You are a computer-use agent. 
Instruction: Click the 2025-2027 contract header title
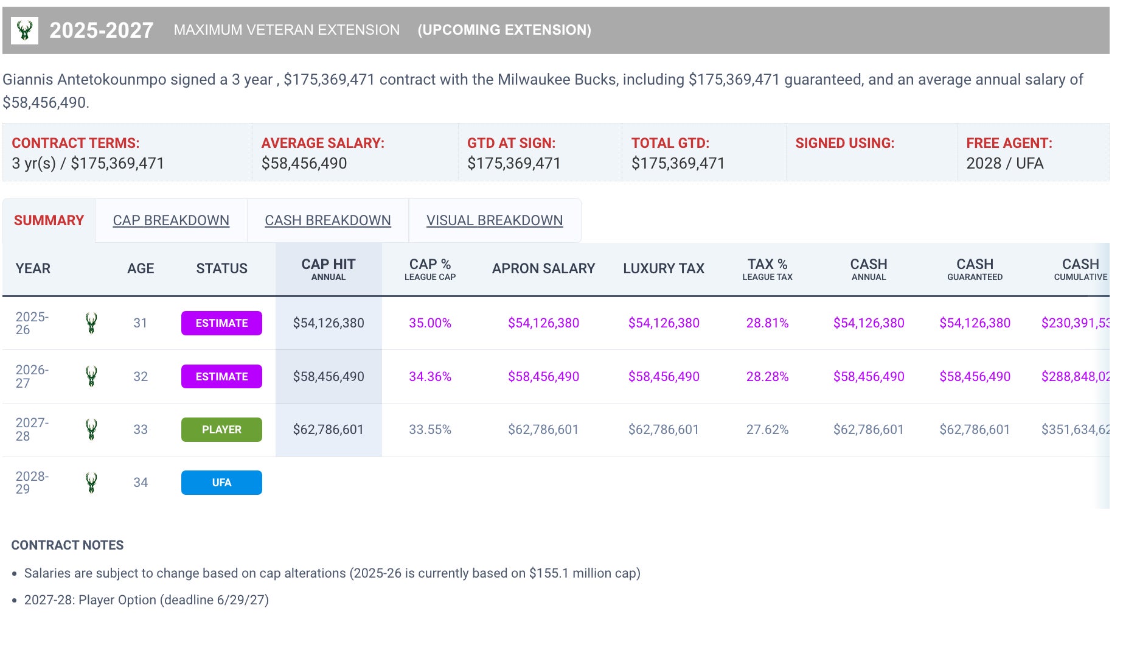click(101, 30)
